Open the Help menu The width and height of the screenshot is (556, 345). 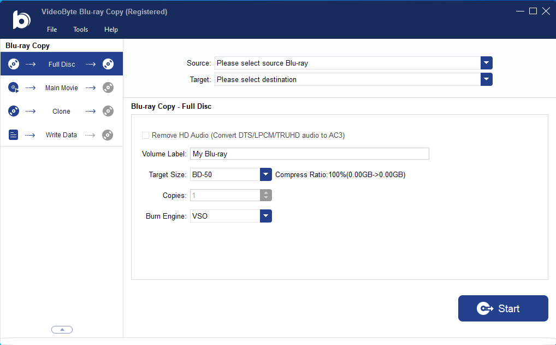click(111, 30)
